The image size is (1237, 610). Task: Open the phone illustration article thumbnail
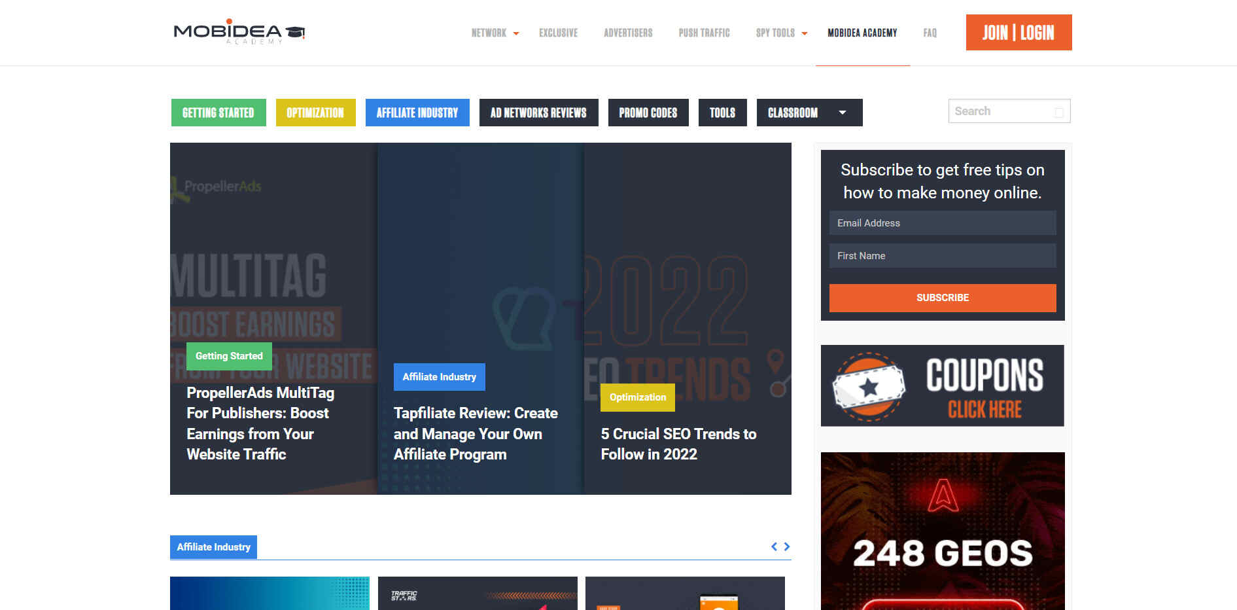685,593
